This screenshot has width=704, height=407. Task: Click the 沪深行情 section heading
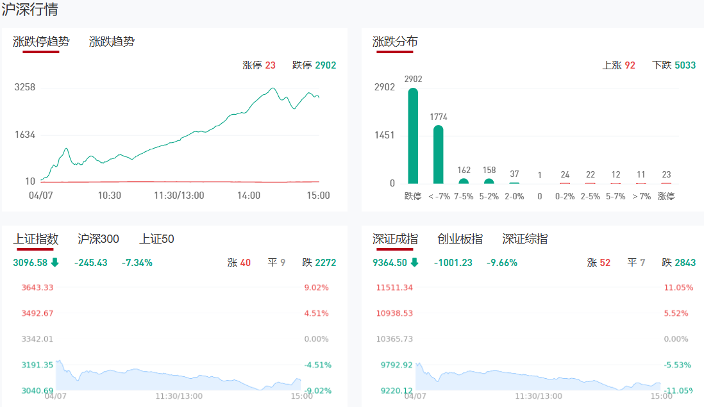[31, 10]
